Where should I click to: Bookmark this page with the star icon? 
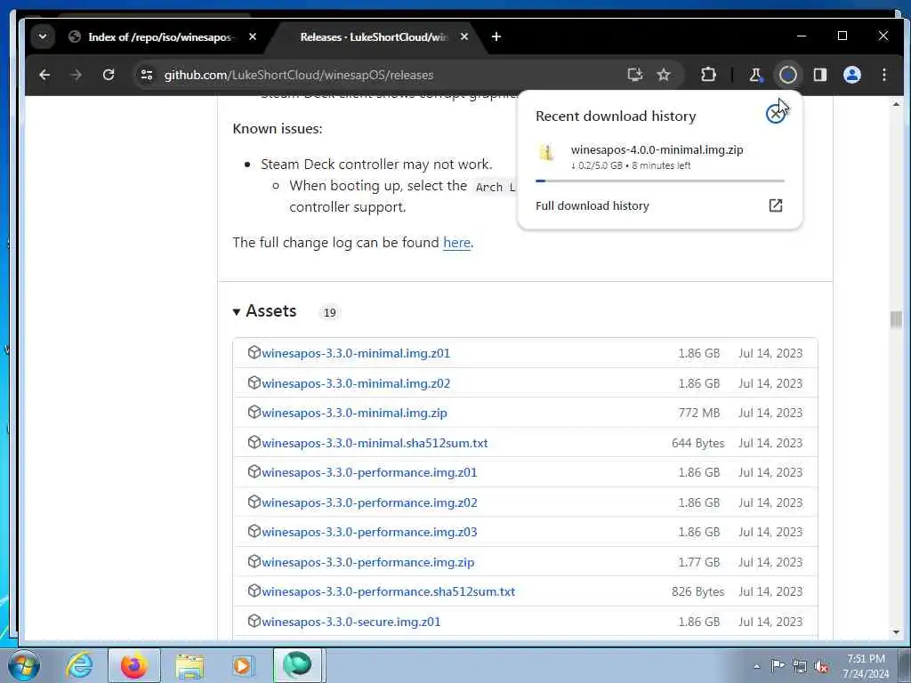click(664, 75)
